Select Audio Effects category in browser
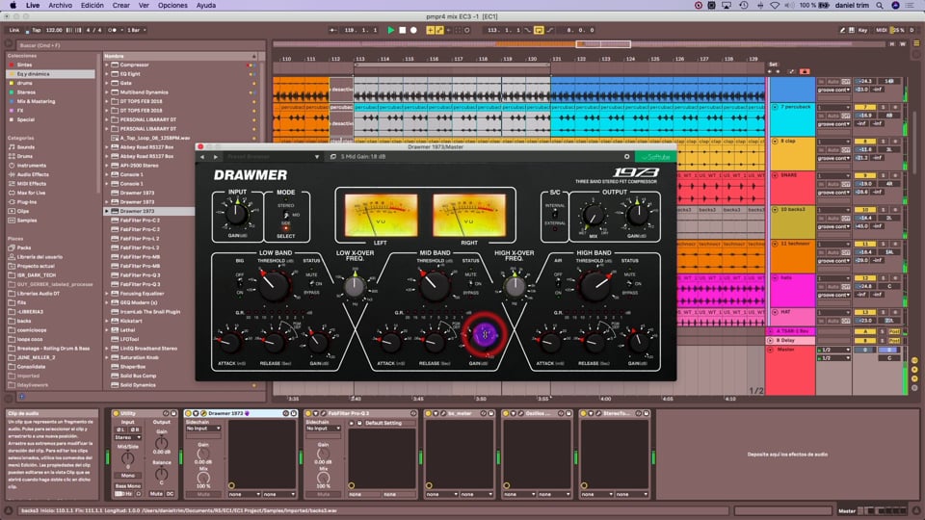The height and width of the screenshot is (520, 925). click(33, 174)
